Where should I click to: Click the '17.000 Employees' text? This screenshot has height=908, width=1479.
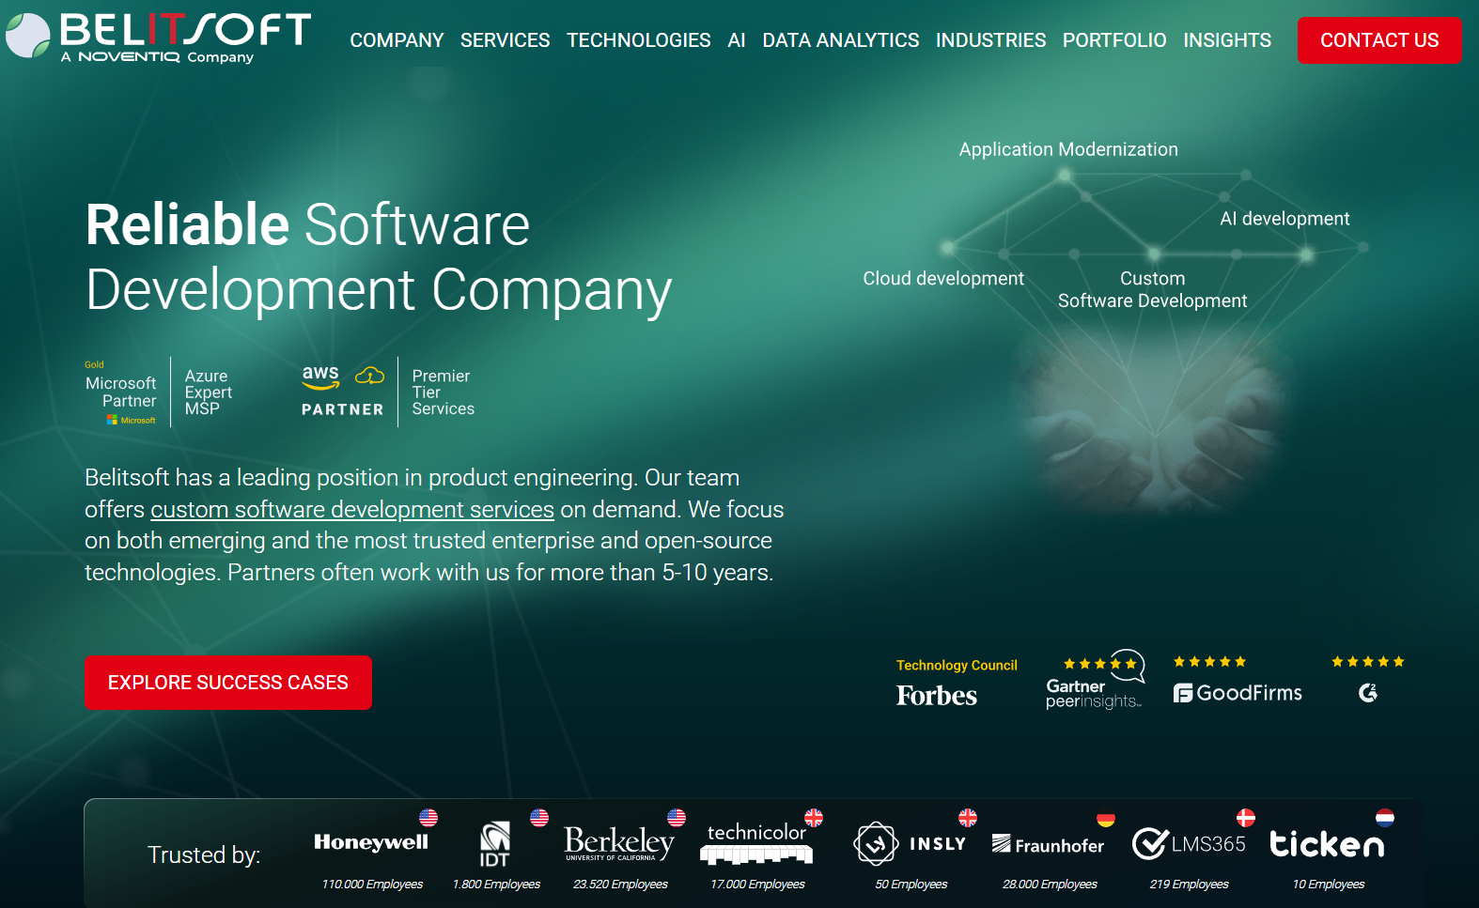[757, 885]
